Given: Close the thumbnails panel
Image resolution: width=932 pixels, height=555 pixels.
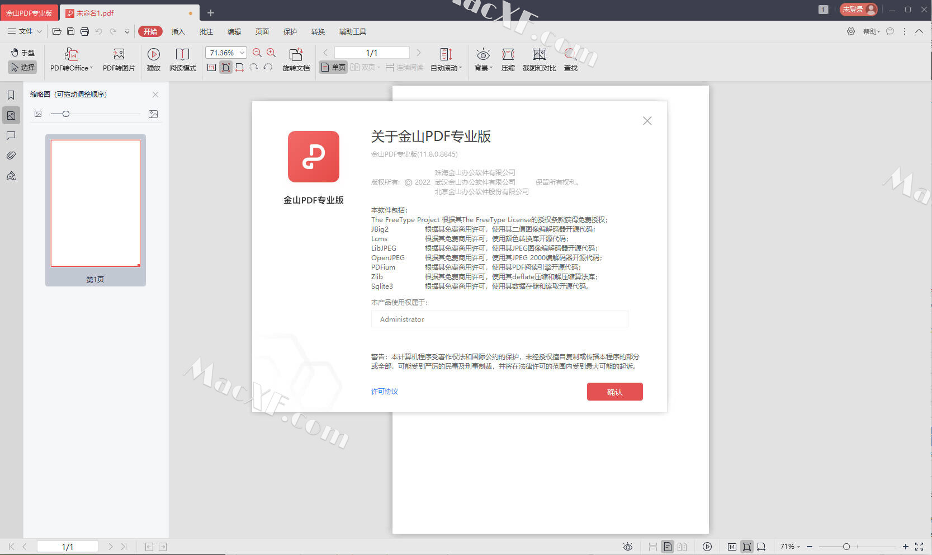Looking at the screenshot, I should click(155, 95).
